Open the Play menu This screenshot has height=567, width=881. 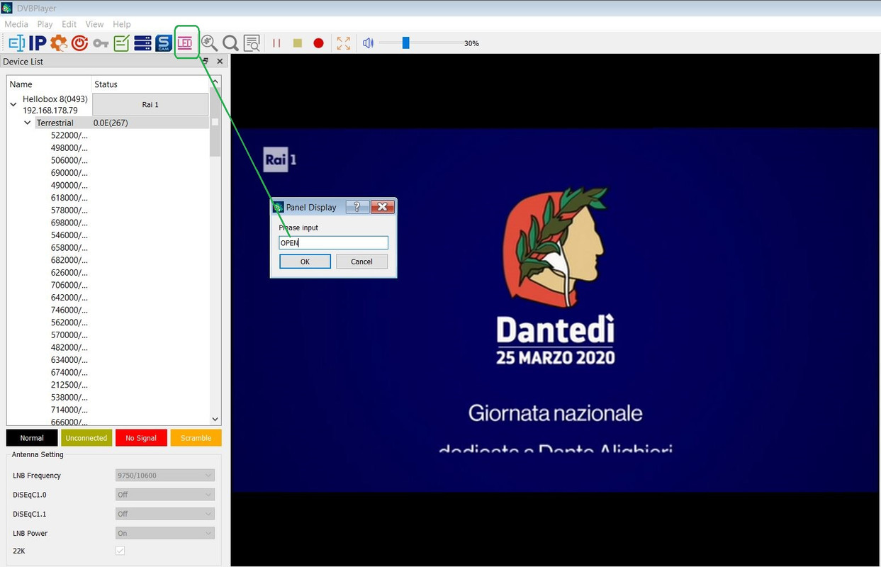coord(45,24)
